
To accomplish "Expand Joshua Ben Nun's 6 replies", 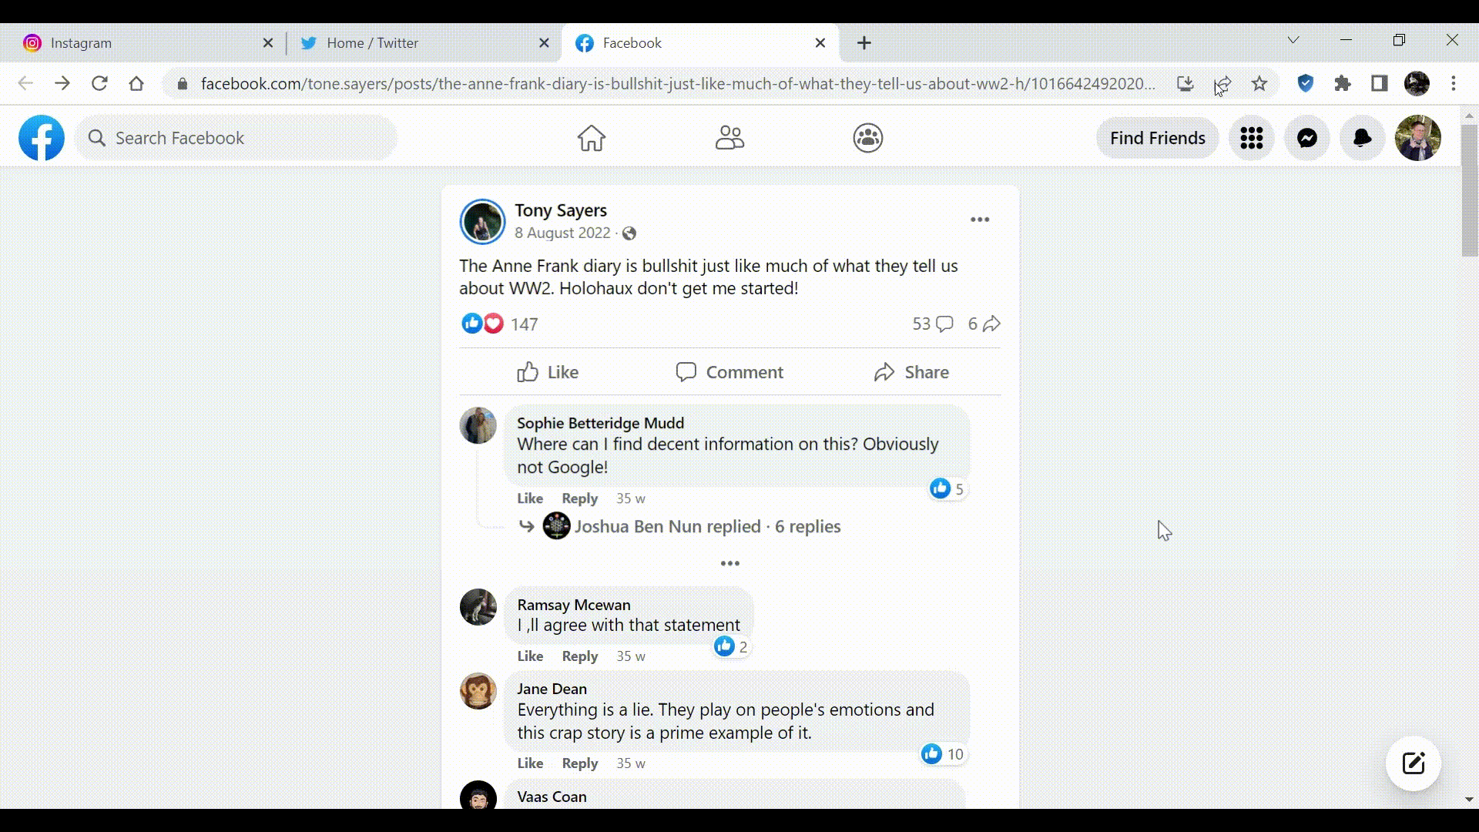I will point(706,526).
